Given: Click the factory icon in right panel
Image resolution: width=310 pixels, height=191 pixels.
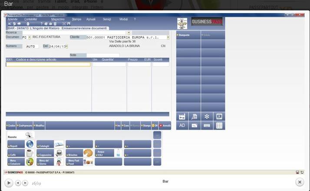Looking at the screenshot, I should coord(182,117).
